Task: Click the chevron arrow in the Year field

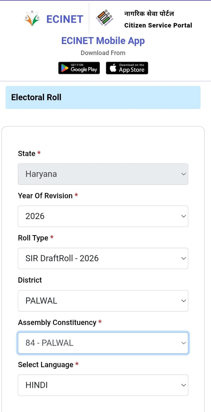Action: click(184, 216)
